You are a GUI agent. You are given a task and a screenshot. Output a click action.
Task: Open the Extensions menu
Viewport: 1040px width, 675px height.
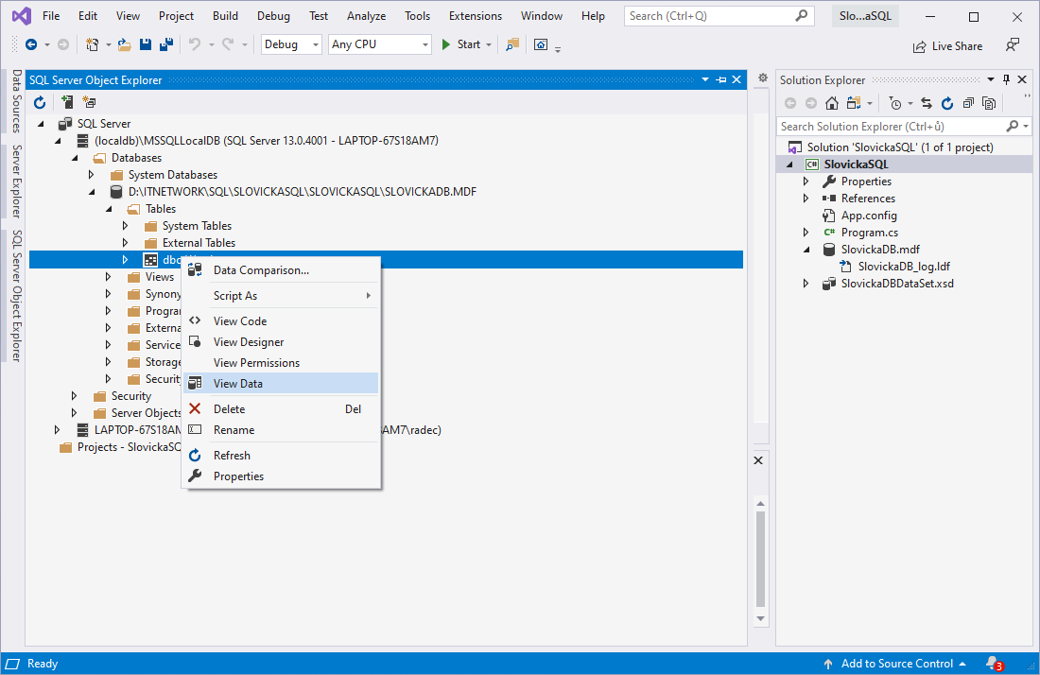click(x=476, y=16)
